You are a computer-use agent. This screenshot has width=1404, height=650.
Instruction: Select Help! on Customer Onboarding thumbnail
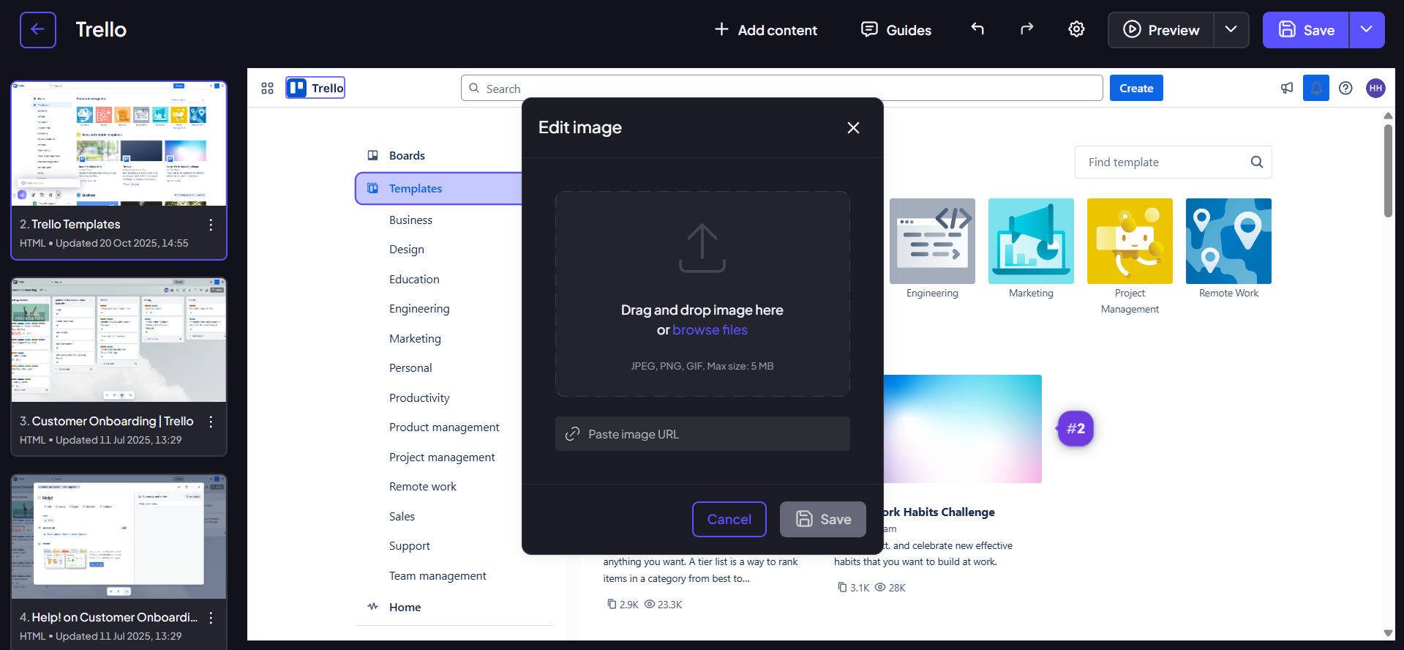click(x=119, y=537)
